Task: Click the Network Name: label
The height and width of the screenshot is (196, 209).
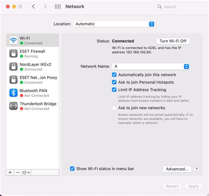Action: tap(95, 67)
